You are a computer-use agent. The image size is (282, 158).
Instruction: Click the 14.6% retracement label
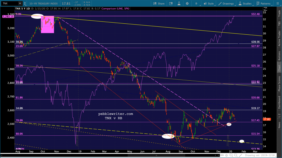[x=19, y=108]
